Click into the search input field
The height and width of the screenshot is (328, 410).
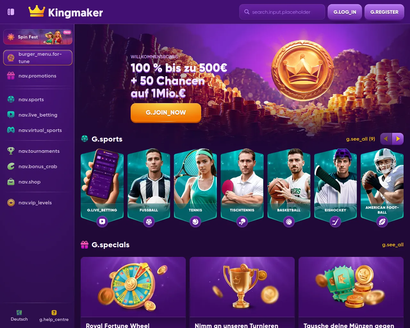point(282,12)
